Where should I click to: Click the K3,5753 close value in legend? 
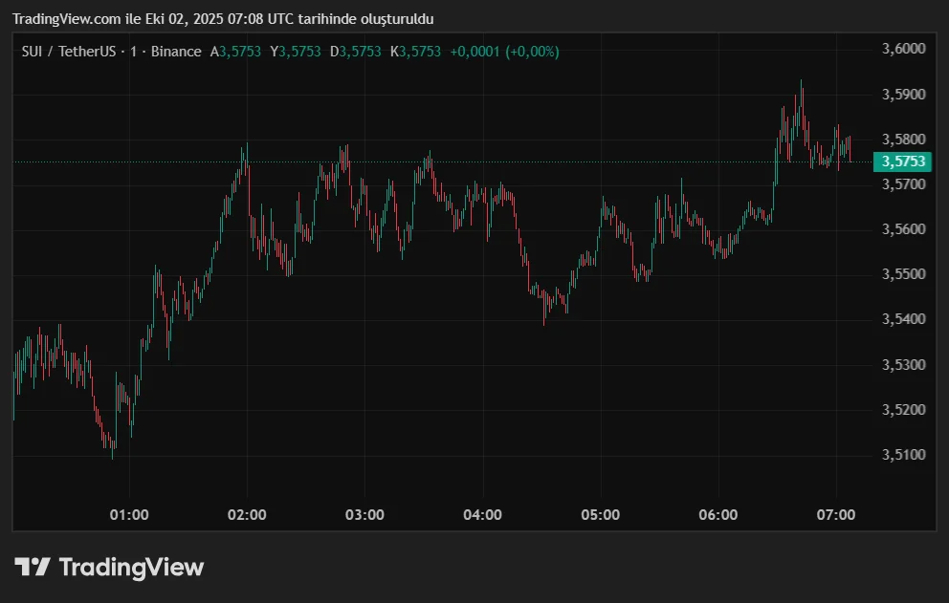point(415,52)
